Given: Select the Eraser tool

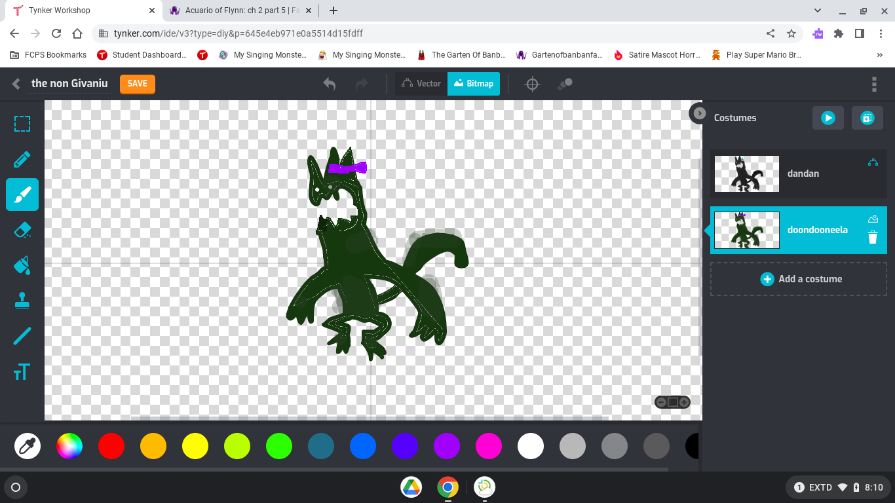Looking at the screenshot, I should pyautogui.click(x=22, y=230).
